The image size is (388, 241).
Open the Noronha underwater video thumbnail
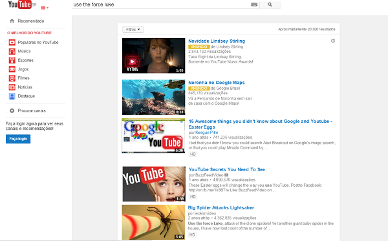coord(153,97)
